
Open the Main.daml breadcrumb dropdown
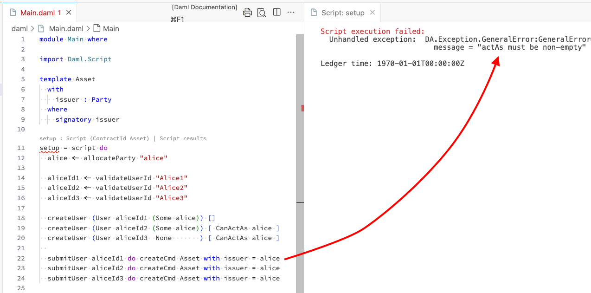(x=66, y=28)
